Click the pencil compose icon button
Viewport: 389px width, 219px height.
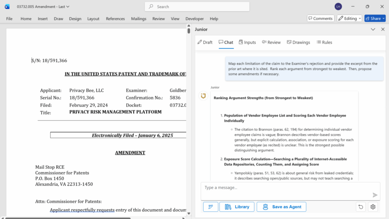tap(210, 207)
